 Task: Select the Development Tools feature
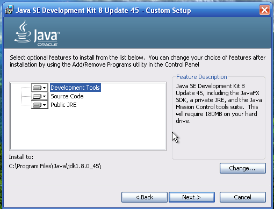pyautogui.click(x=75, y=88)
